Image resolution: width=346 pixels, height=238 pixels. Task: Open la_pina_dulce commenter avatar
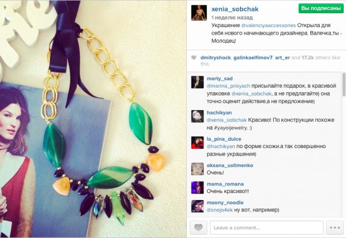(197, 143)
